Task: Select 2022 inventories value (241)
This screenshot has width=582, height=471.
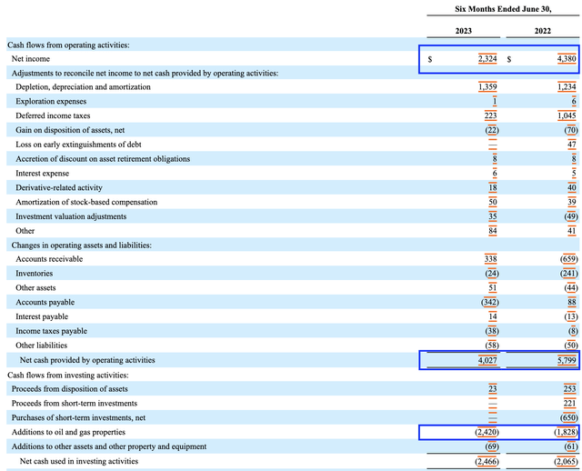Action: pyautogui.click(x=569, y=273)
